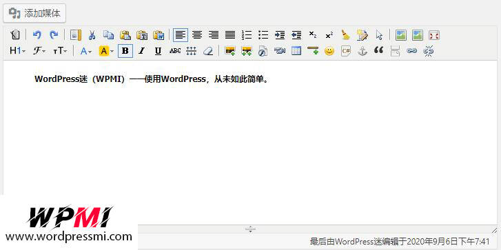This screenshot has height=250, width=501.
Task: Click the bold WordPress迷 sentence text
Action: click(151, 79)
